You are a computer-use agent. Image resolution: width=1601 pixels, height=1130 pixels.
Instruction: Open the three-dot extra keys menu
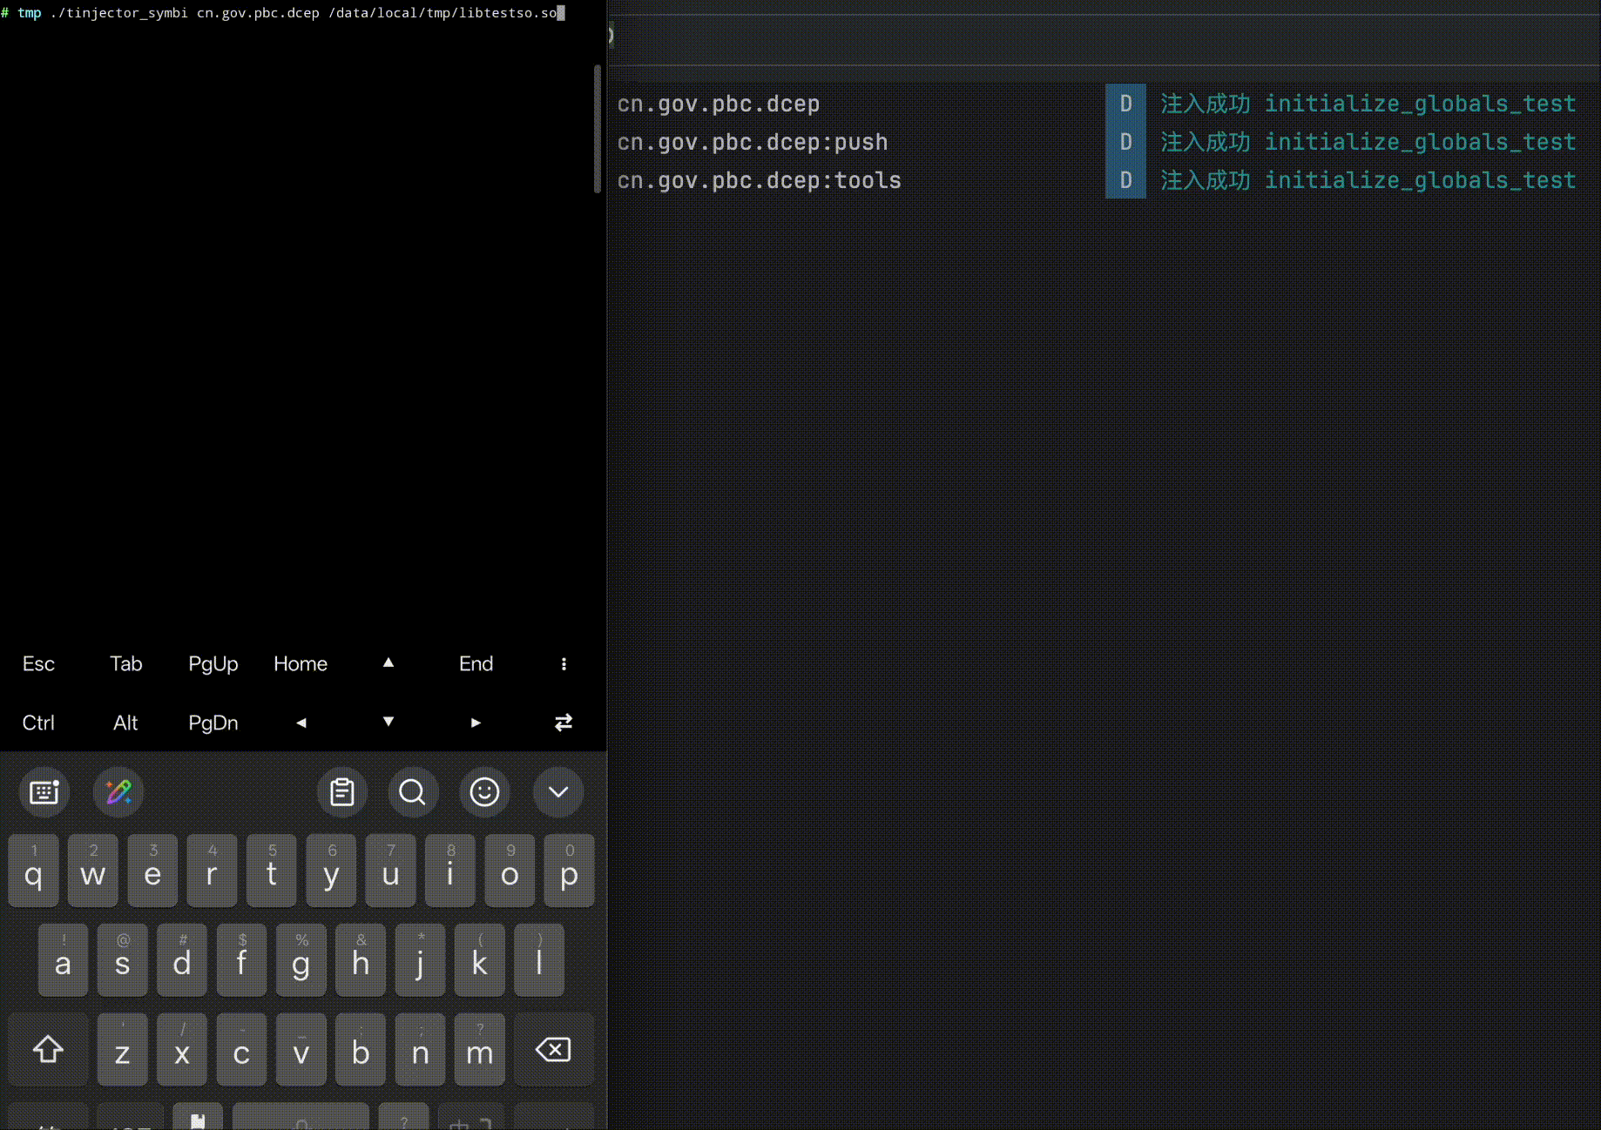(x=564, y=664)
